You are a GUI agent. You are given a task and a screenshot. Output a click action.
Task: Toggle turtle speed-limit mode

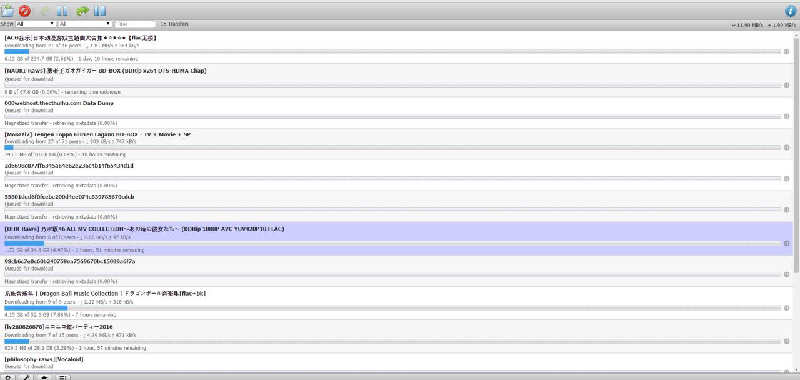pyautogui.click(x=44, y=377)
